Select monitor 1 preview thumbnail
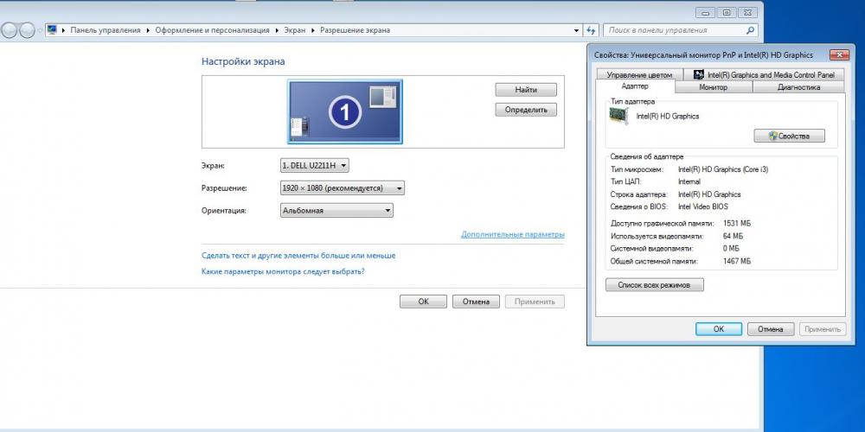 [345, 111]
